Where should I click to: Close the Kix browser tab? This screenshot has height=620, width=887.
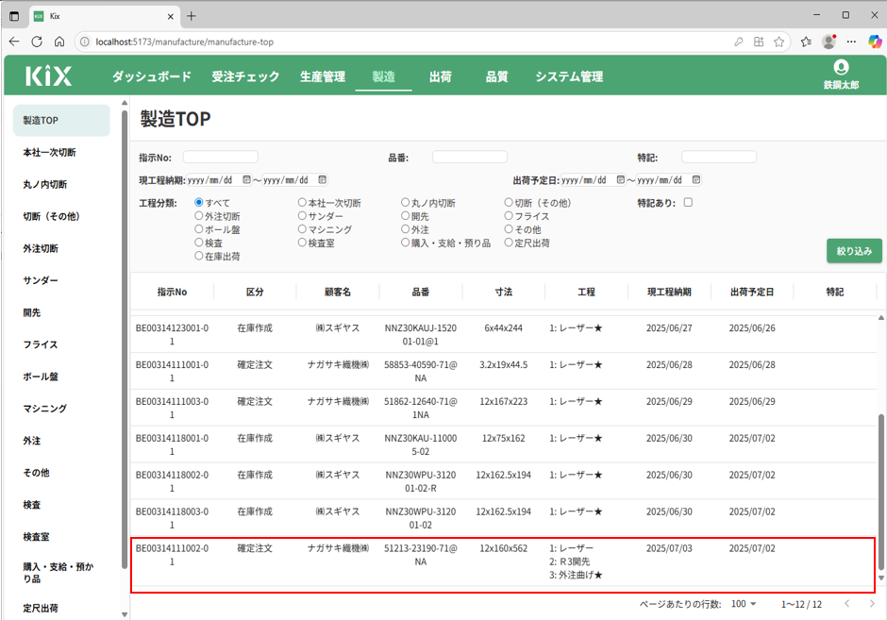170,16
